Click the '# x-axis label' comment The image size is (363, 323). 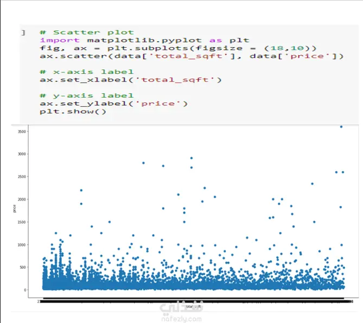pos(87,72)
